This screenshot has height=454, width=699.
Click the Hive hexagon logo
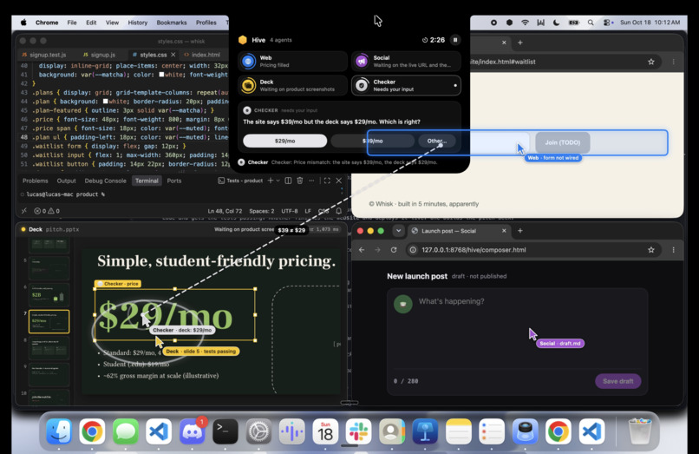[x=243, y=40]
